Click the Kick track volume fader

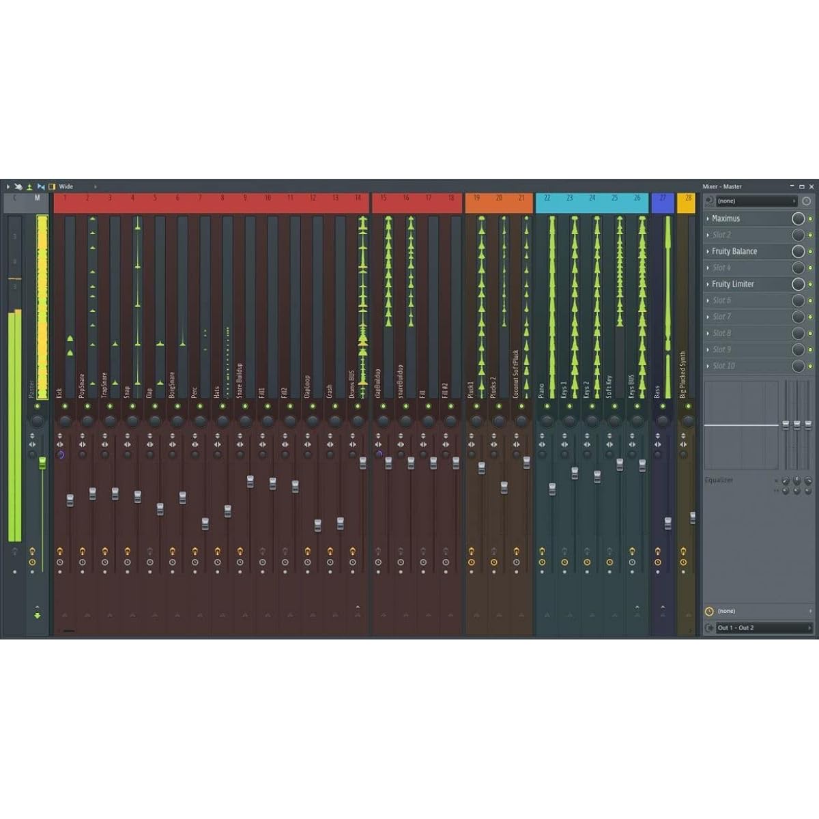[70, 500]
